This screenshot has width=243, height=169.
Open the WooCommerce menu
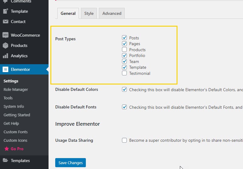coord(24,35)
